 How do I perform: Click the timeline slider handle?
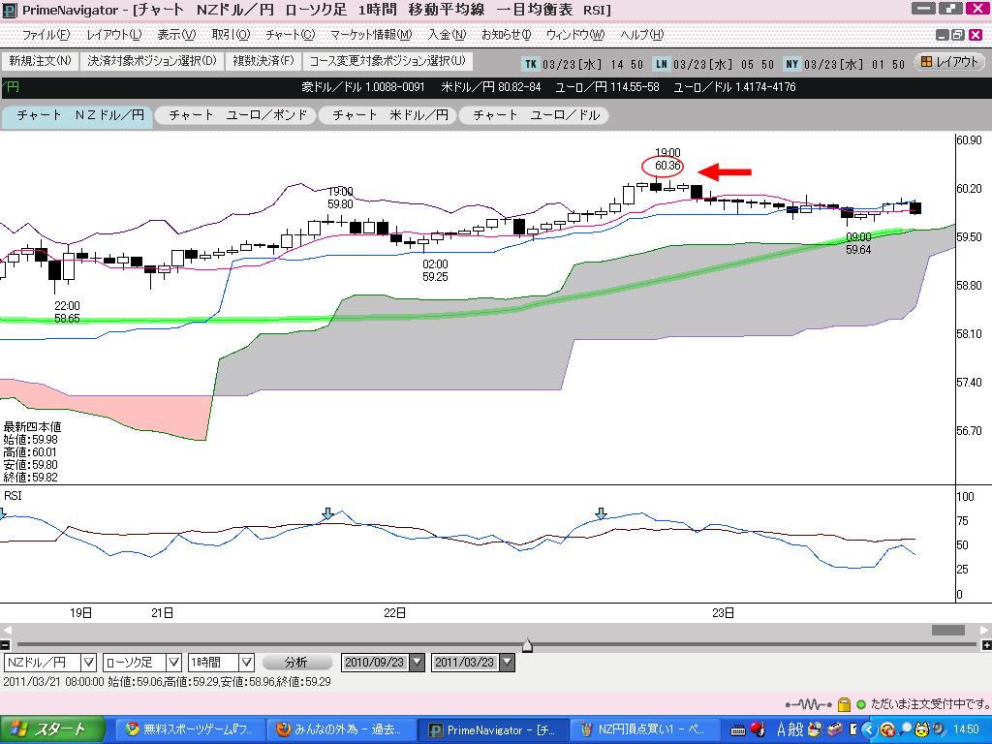point(527,645)
